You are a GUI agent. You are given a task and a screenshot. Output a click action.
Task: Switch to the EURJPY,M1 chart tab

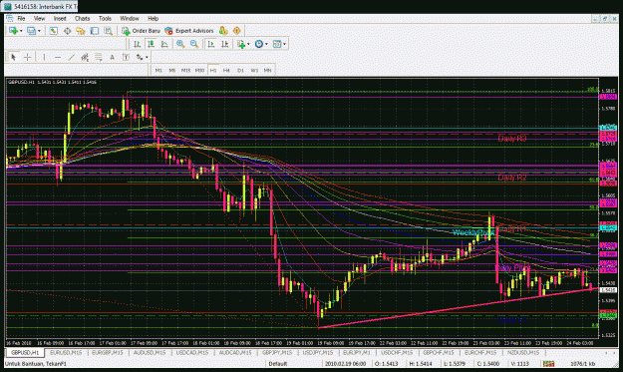(x=357, y=352)
